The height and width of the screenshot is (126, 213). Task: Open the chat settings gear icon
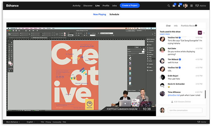[x=196, y=25]
